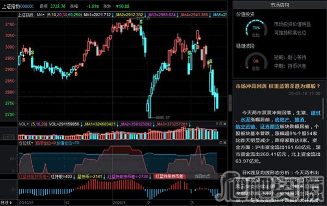
Task: Click the 价值仓位=70 readout
Action: [68, 143]
